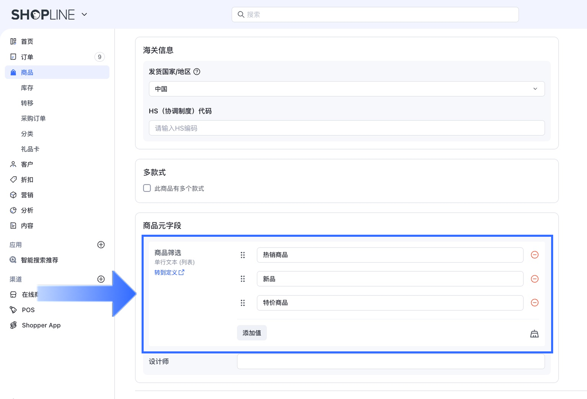587x399 pixels.
Task: Delete the 特价商品 value entry
Action: tap(535, 303)
